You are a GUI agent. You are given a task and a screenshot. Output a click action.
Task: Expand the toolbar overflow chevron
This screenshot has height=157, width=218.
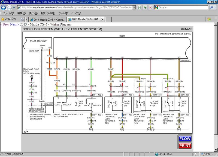(x=216, y=18)
